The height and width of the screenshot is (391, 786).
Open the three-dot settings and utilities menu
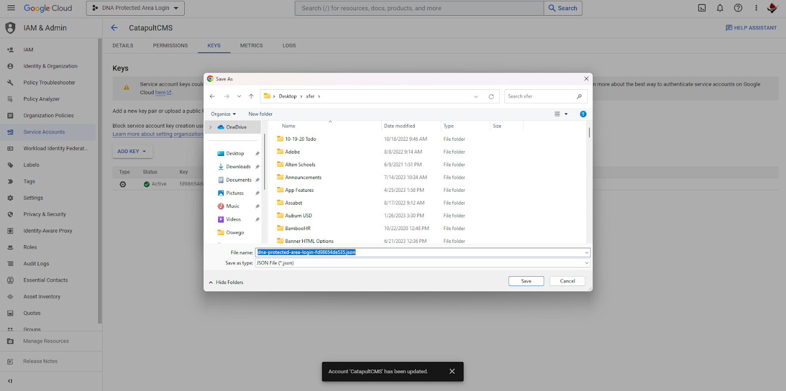click(x=756, y=8)
